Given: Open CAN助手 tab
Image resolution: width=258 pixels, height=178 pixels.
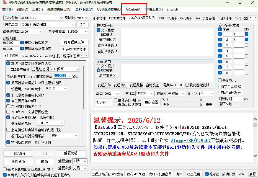Looking at the screenshot, I should [x=186, y=18].
